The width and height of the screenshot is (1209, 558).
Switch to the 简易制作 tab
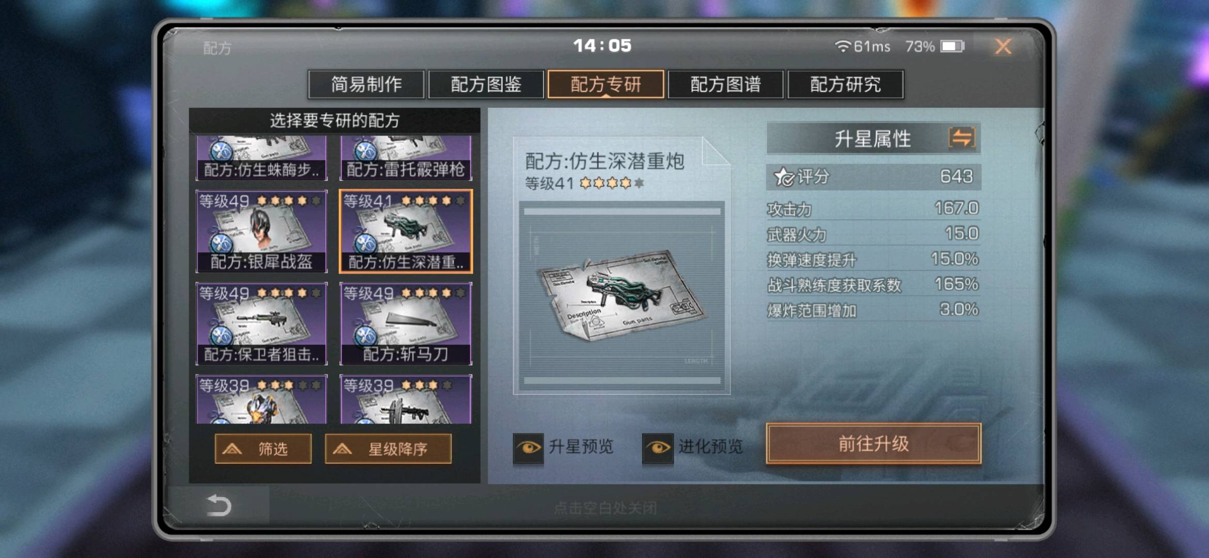click(x=366, y=84)
